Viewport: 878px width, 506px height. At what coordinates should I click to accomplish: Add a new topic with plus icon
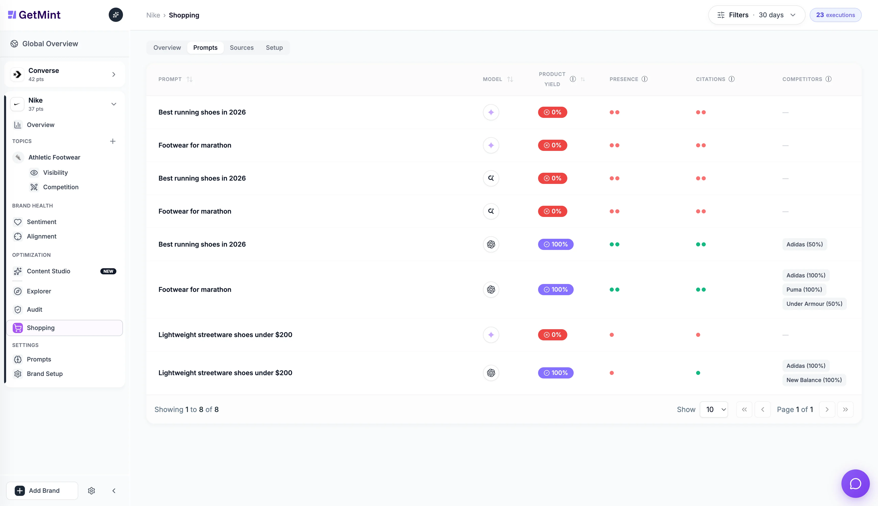click(113, 141)
